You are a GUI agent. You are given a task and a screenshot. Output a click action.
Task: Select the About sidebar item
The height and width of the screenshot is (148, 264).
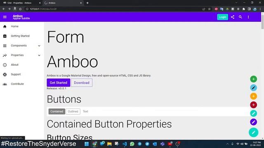pos(22,65)
